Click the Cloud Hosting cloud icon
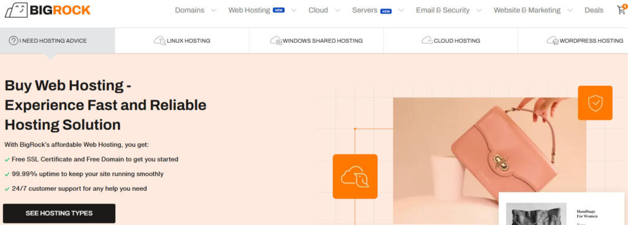Screen dimensions: 628x225 (x=427, y=41)
